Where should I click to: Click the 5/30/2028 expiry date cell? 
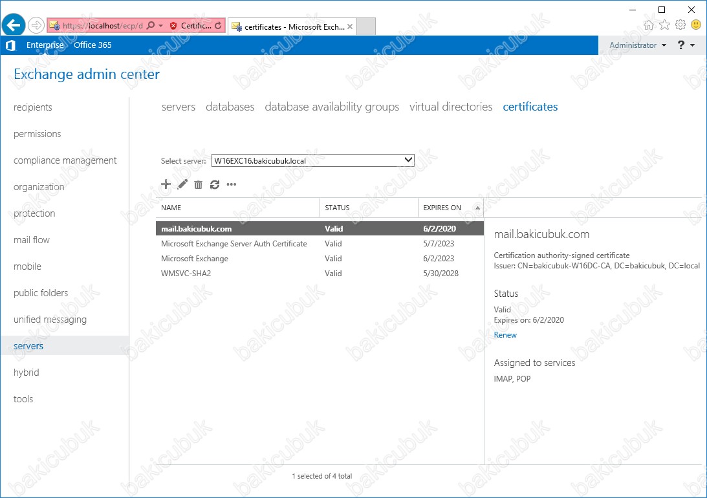tap(441, 273)
